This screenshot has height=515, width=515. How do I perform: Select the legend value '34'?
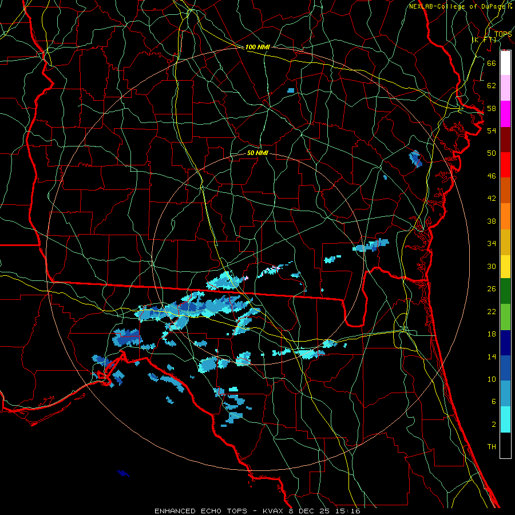pos(492,243)
